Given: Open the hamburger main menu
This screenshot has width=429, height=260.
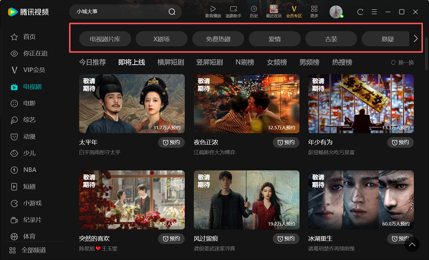Looking at the screenshot, I should [x=374, y=12].
